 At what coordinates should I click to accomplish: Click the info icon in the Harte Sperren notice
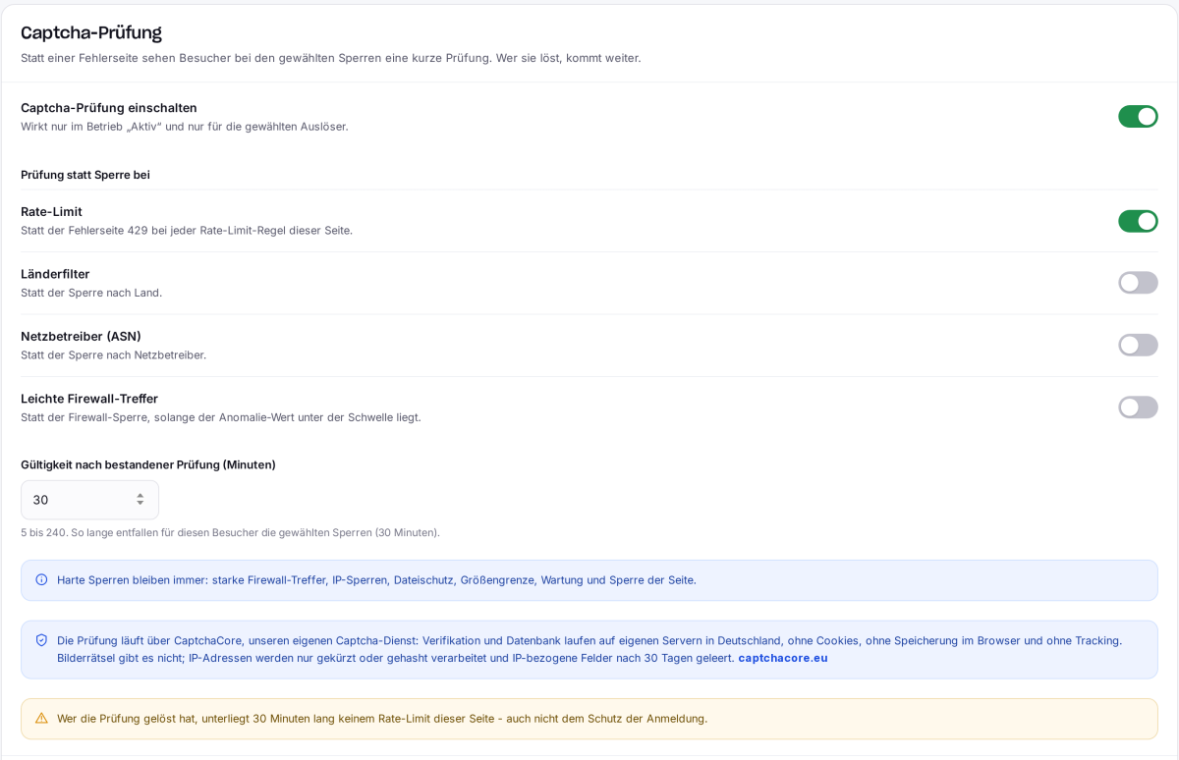41,579
